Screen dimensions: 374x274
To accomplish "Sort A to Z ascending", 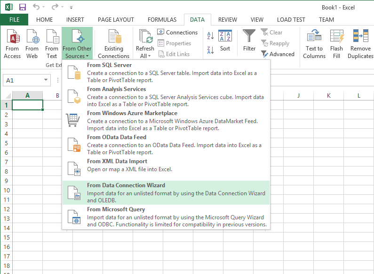I will click(x=210, y=36).
